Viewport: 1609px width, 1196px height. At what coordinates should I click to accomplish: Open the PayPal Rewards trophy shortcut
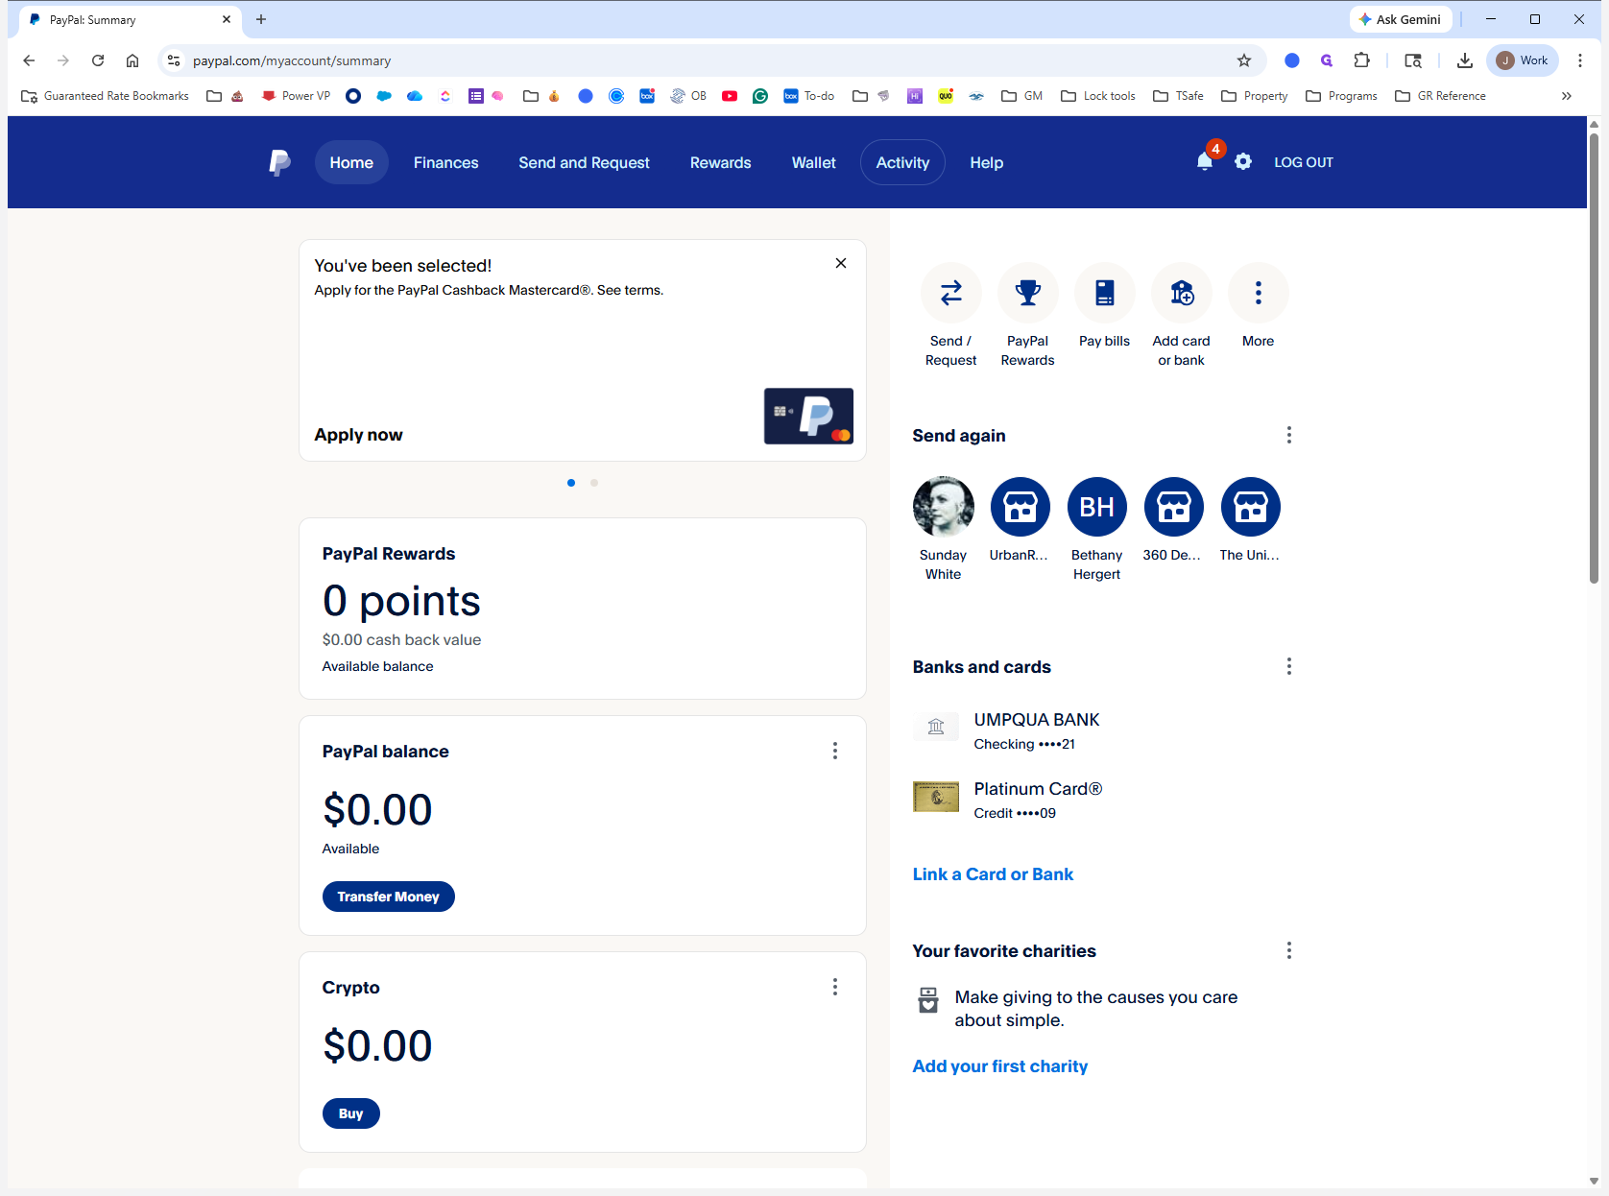1027,293
